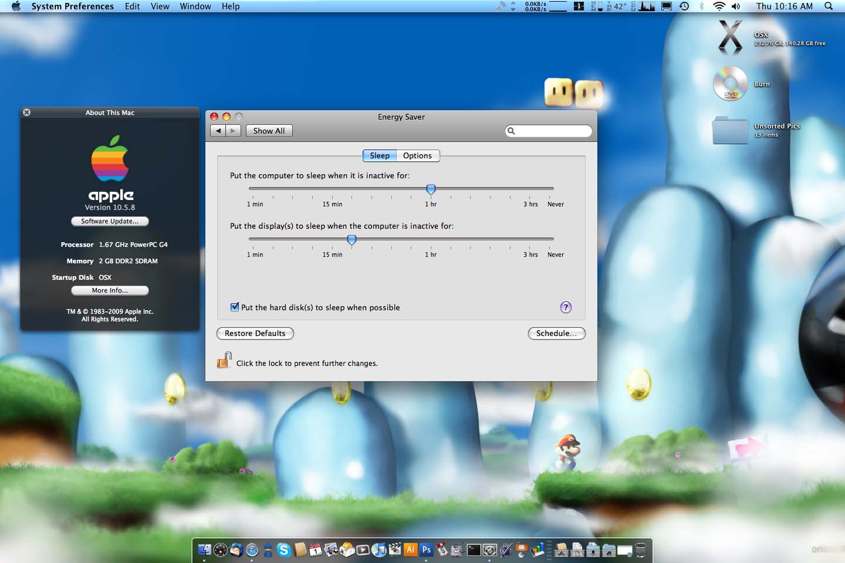Viewport: 845px width, 563px height.
Task: Click the Show All button
Action: [x=269, y=131]
